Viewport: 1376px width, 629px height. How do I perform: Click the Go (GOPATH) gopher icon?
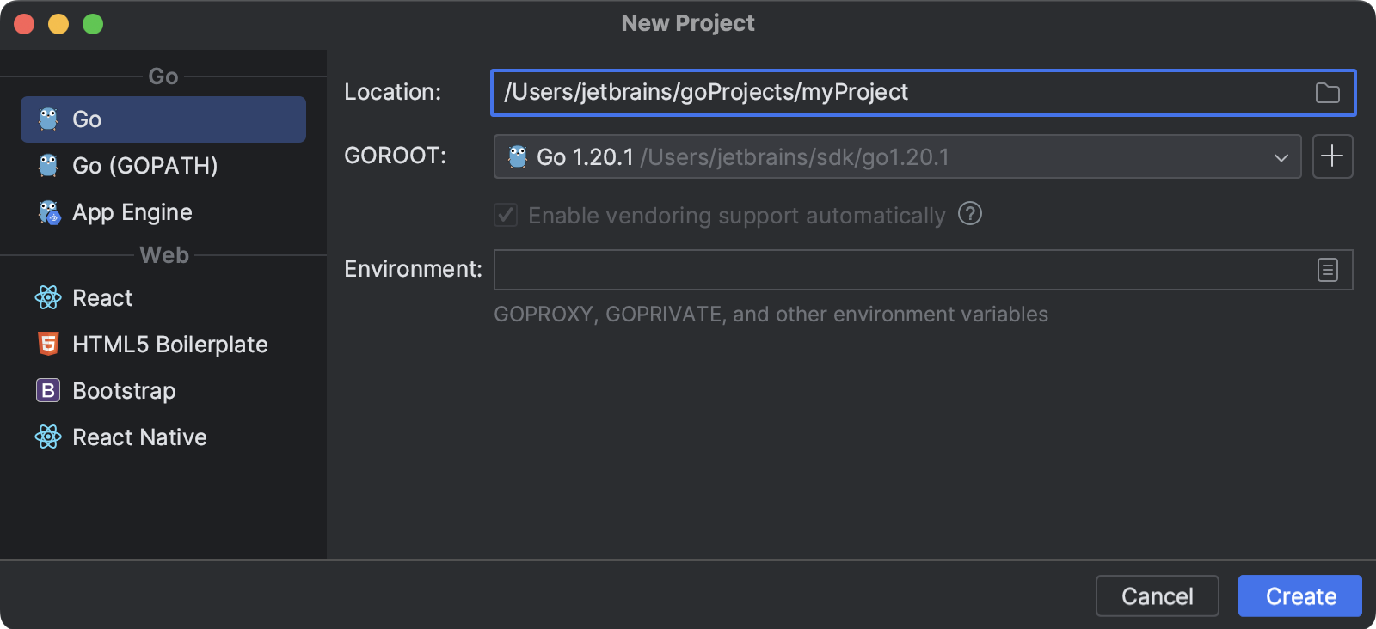coord(49,166)
